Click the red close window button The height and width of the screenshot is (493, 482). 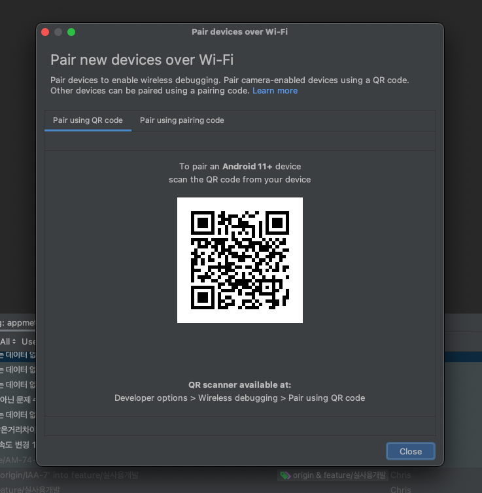coord(45,32)
